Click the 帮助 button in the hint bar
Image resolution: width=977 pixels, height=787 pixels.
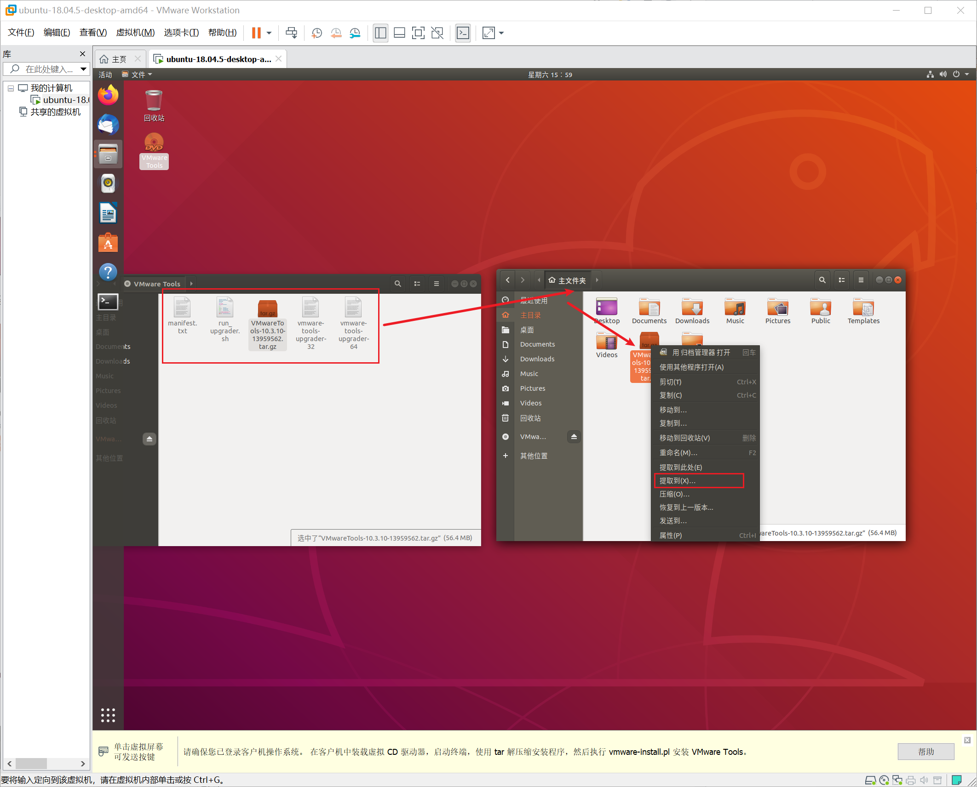(x=926, y=752)
